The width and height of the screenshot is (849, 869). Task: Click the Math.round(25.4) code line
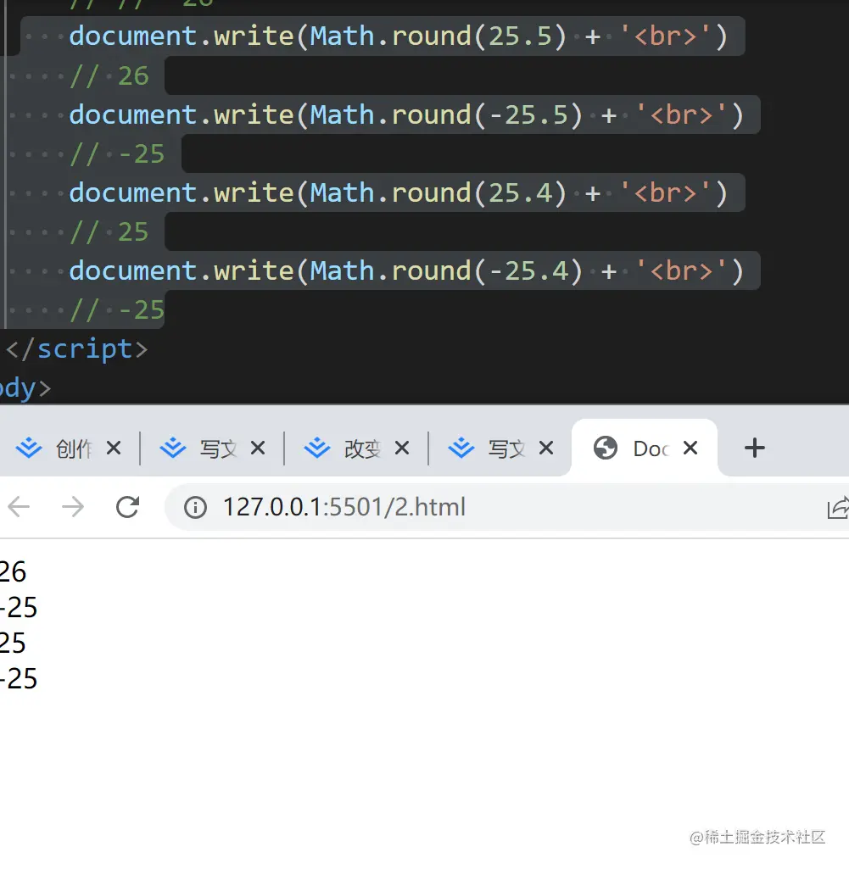(x=398, y=193)
